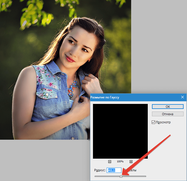187x181 pixels.
Task: Zoom out the preview with minus icon
Action: (110, 162)
